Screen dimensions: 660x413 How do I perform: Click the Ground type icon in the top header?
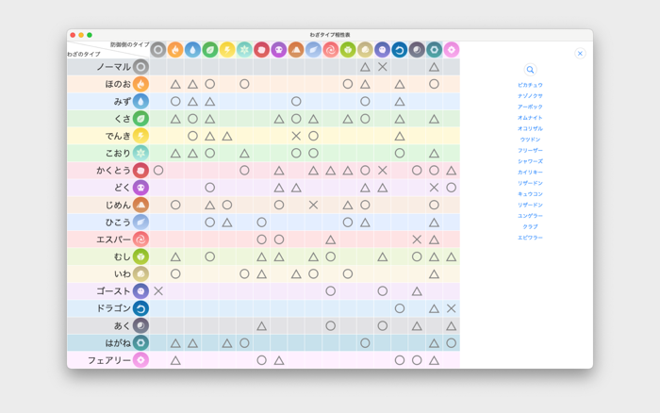point(296,50)
